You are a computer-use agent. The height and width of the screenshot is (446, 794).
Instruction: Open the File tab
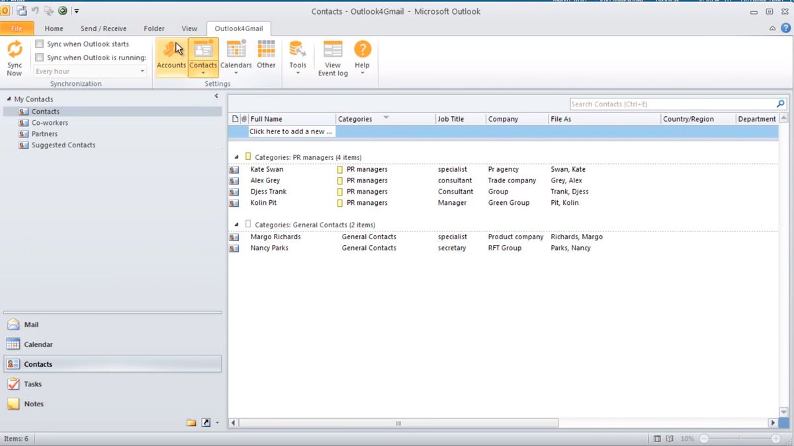click(x=17, y=28)
